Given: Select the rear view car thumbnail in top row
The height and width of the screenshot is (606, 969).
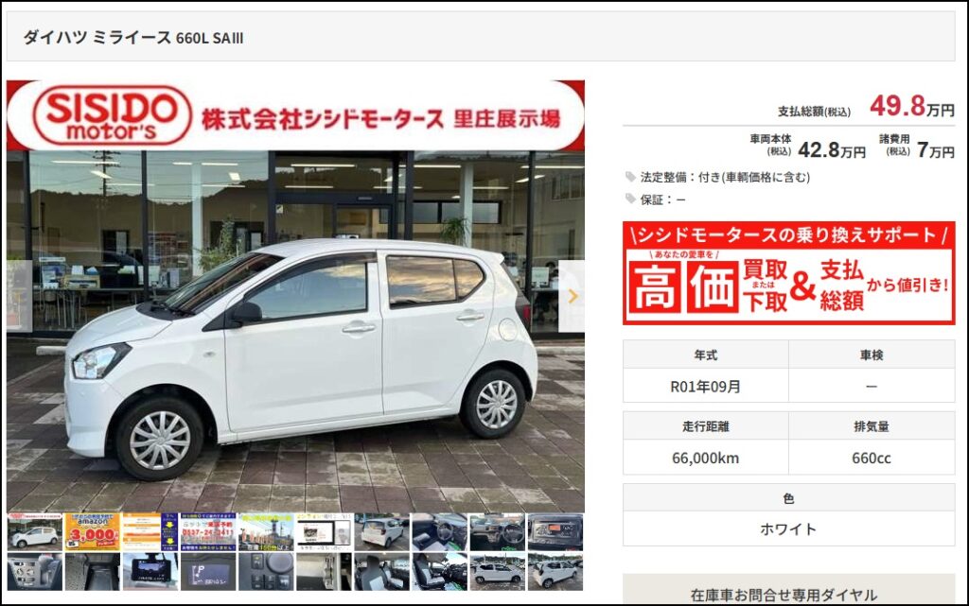Looking at the screenshot, I should point(382,532).
